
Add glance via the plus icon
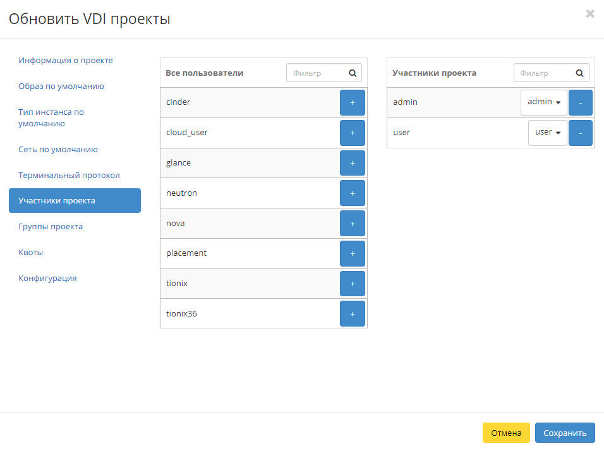pyautogui.click(x=353, y=162)
